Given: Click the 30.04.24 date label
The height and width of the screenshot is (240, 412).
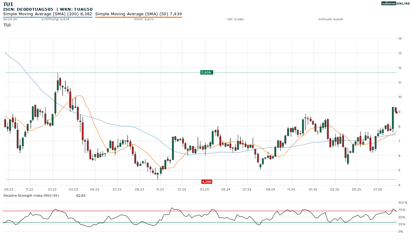Looking at the screenshot, I should click(x=10, y=19).
